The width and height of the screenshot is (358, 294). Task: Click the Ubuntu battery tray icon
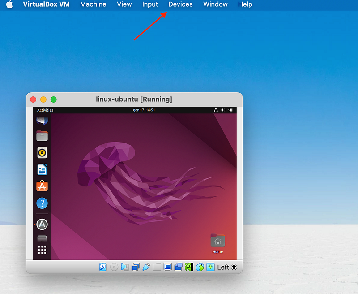point(230,110)
